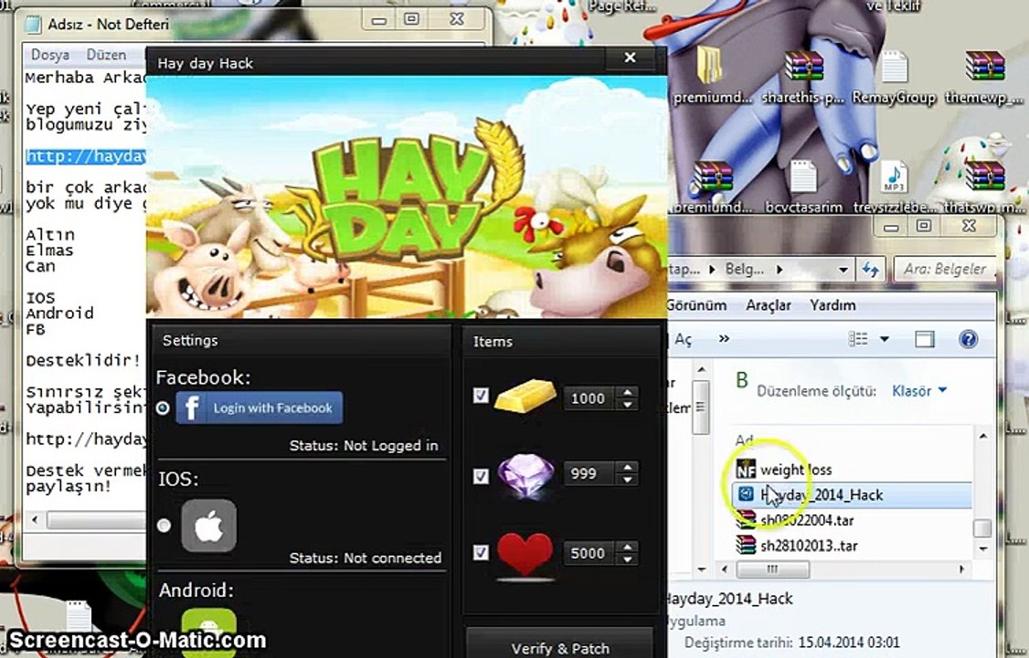
Task: Toggle the red heart checkbox
Action: coord(481,552)
